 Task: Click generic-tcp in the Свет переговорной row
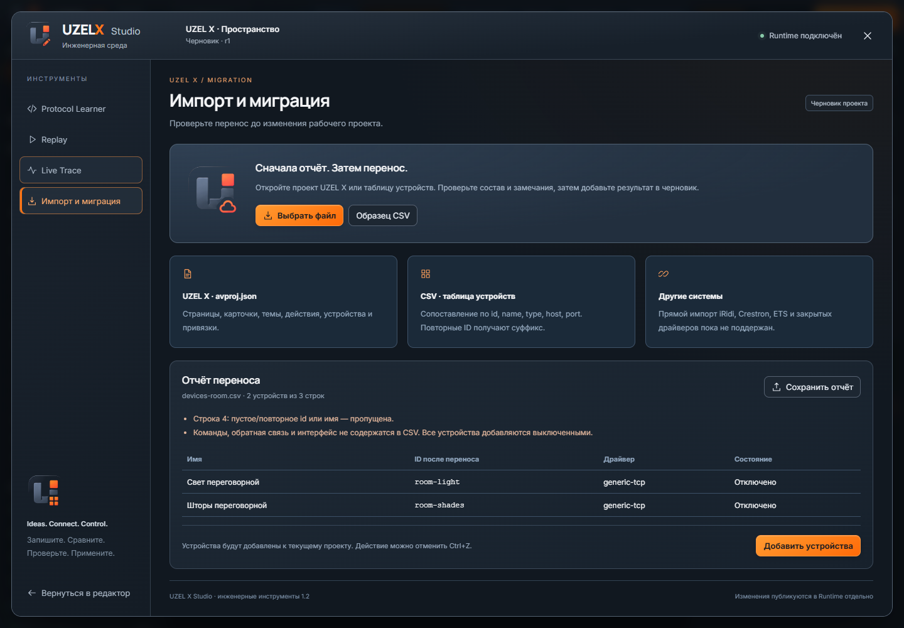pos(624,482)
